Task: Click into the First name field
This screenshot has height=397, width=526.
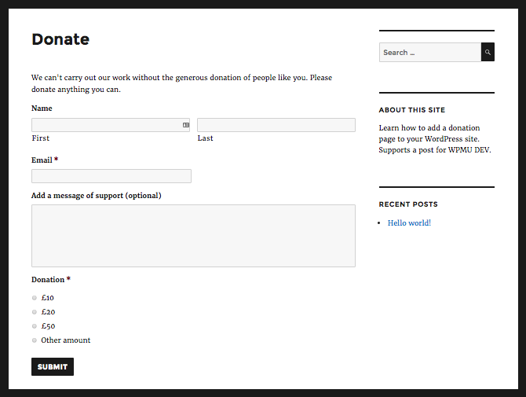Action: (x=111, y=125)
